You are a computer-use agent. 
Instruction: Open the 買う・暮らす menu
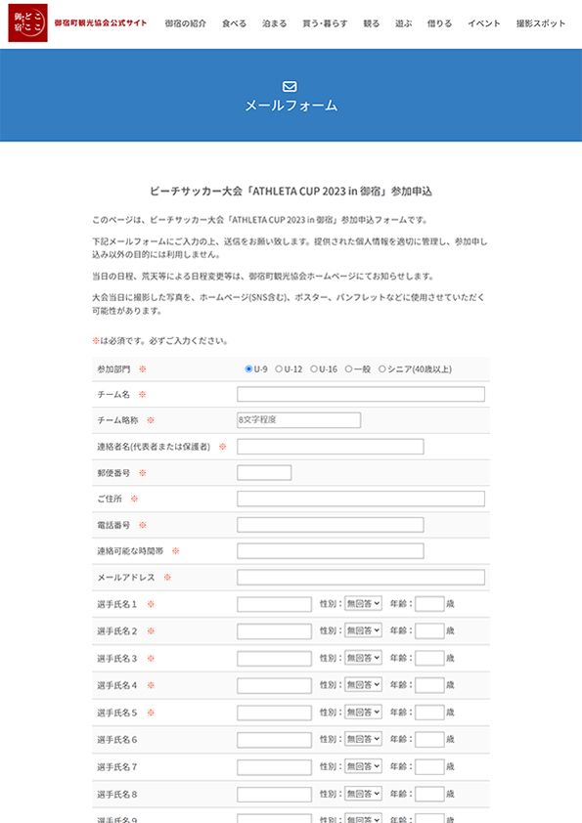point(325,23)
